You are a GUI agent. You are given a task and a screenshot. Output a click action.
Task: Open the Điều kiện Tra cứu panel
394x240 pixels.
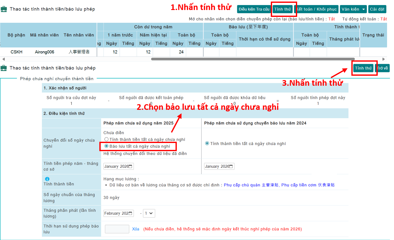coord(254,9)
